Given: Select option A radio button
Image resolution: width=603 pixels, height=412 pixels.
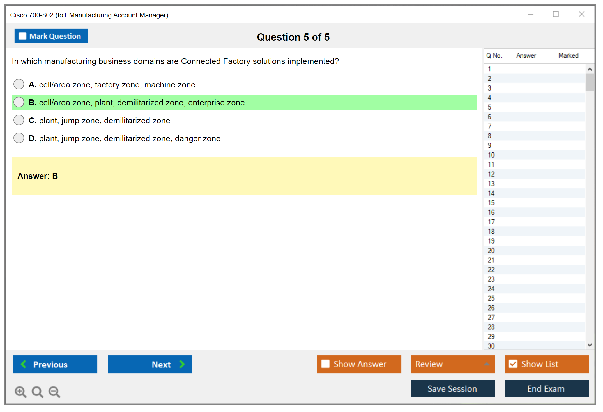Looking at the screenshot, I should coord(19,84).
